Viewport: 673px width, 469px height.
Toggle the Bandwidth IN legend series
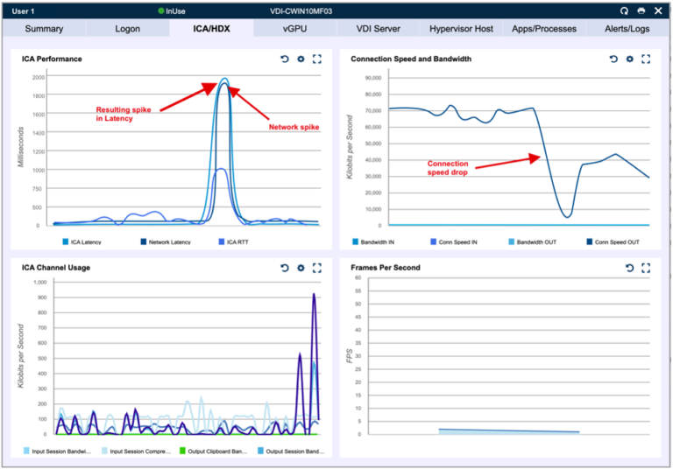[x=373, y=241]
